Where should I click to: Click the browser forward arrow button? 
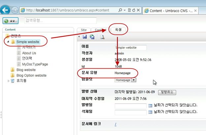pos(15,10)
